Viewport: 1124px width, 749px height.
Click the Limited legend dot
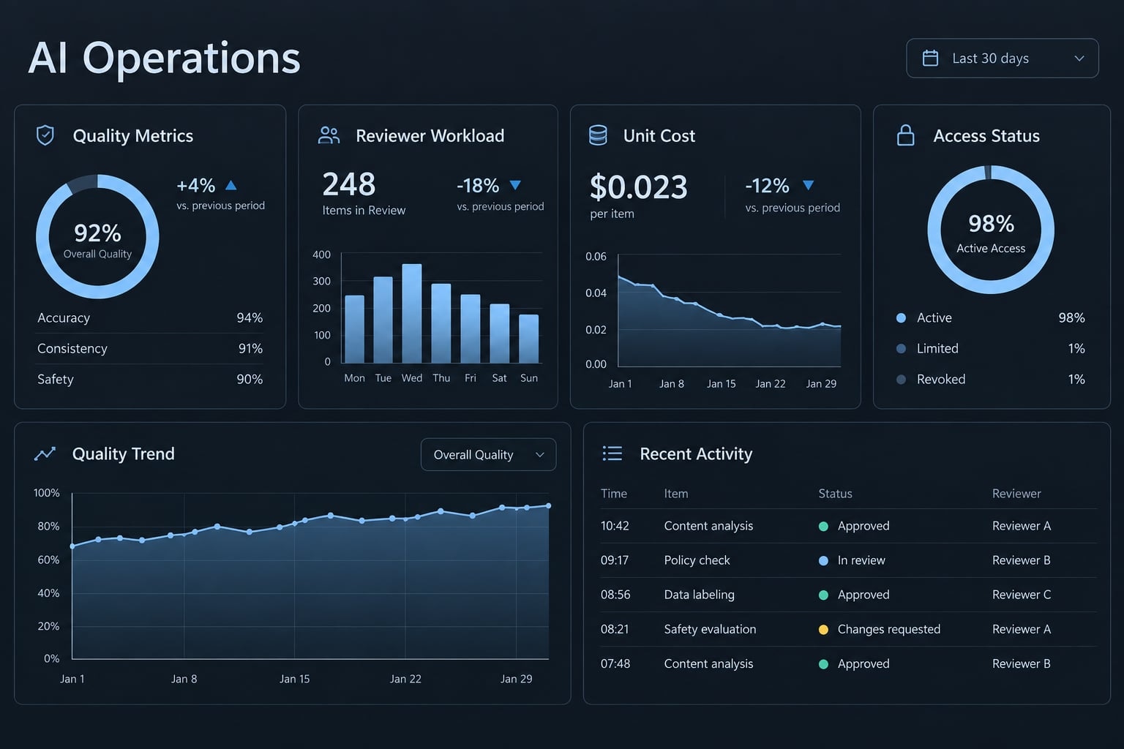point(902,348)
